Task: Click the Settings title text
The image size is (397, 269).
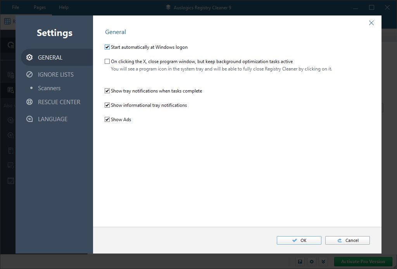Action: click(x=55, y=33)
